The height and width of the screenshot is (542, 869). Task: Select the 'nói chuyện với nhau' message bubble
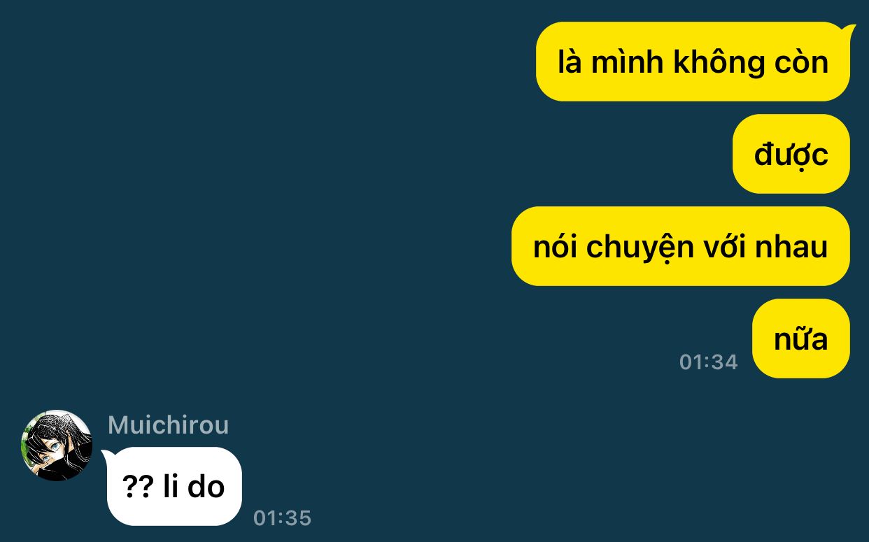(681, 246)
